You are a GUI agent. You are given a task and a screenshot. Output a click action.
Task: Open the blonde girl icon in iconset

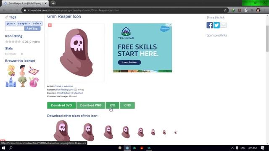[11, 70]
